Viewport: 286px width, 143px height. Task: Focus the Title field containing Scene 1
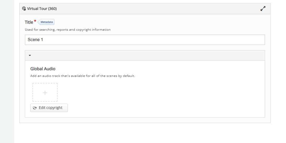pyautogui.click(x=145, y=40)
